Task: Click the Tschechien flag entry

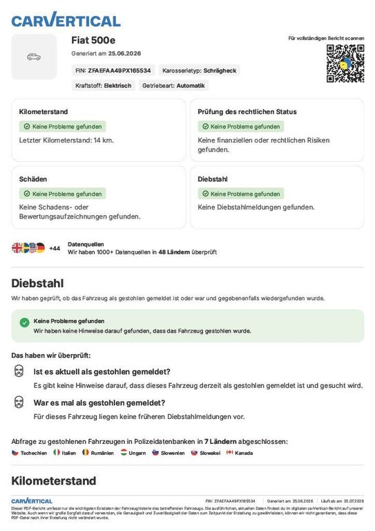Action: pos(30,453)
